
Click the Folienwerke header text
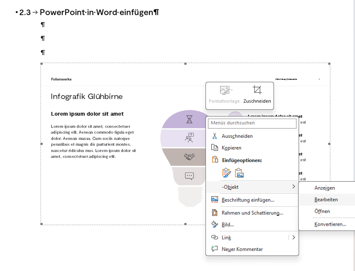[x=61, y=79]
